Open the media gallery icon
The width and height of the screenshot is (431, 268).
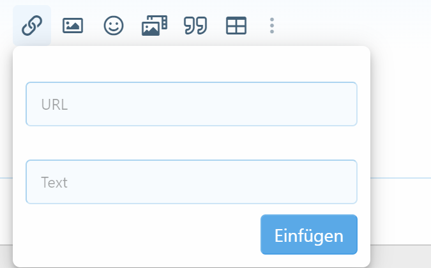coord(155,26)
